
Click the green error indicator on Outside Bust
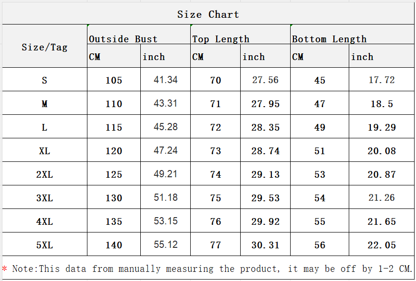tap(88, 25)
